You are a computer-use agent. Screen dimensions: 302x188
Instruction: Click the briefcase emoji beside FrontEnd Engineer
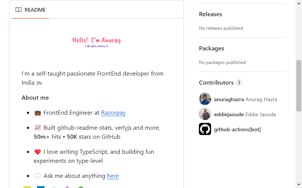37,113
